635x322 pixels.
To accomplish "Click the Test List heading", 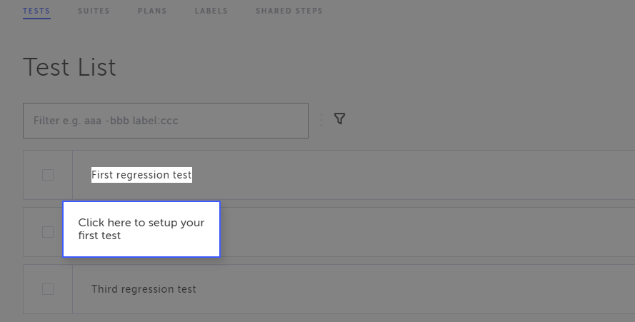I will click(69, 67).
